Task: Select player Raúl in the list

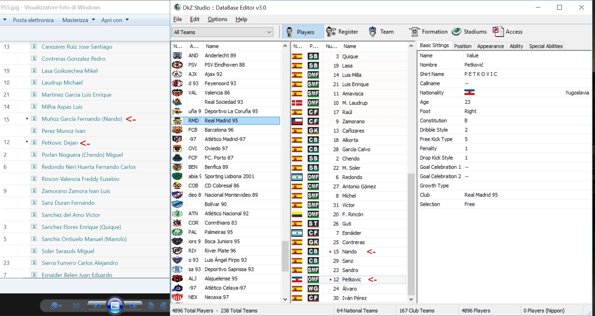Action: coord(348,112)
